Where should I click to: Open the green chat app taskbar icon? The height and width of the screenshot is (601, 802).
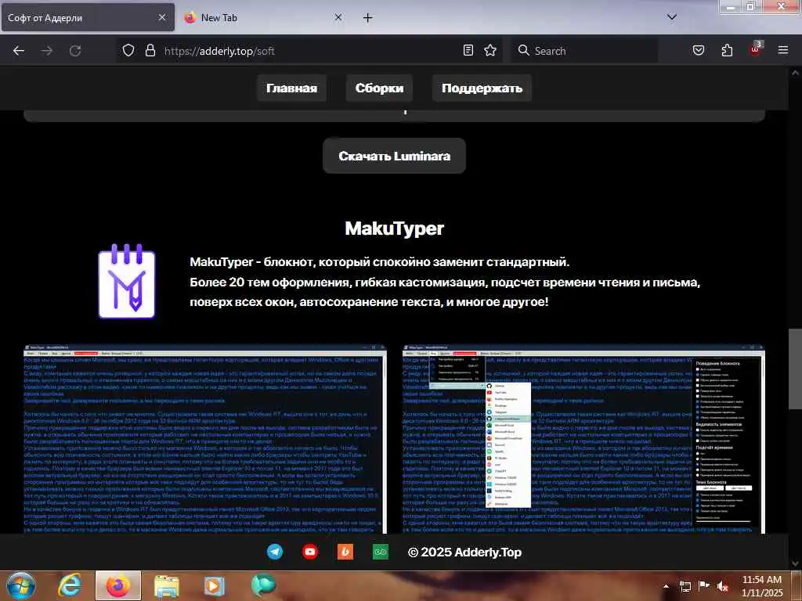(x=263, y=585)
